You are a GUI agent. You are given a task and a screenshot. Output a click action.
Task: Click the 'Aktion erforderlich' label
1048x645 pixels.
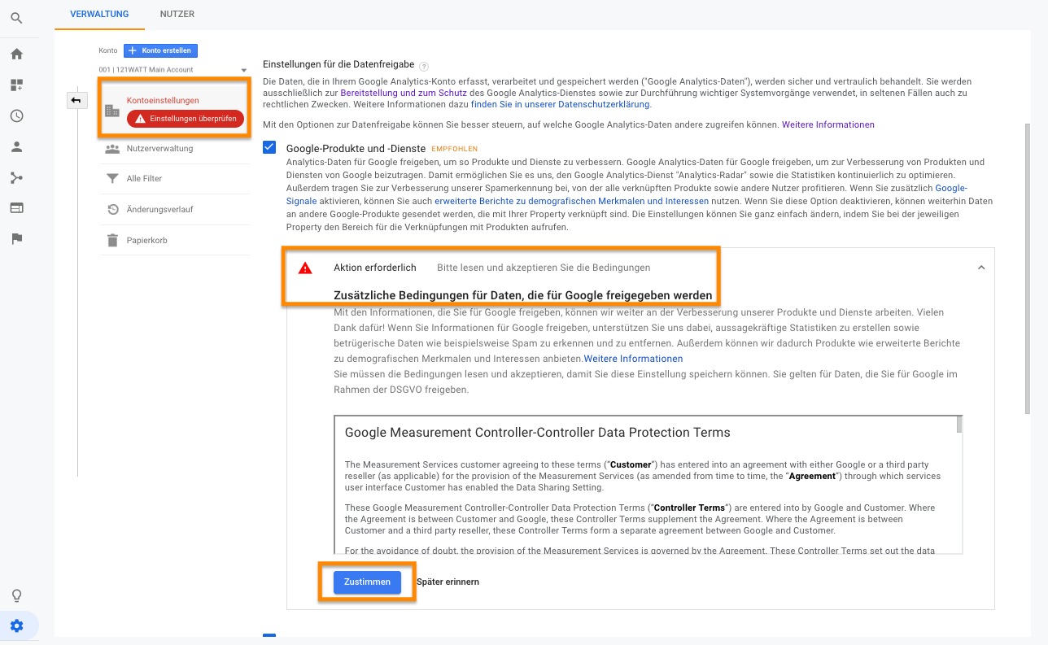pos(375,268)
